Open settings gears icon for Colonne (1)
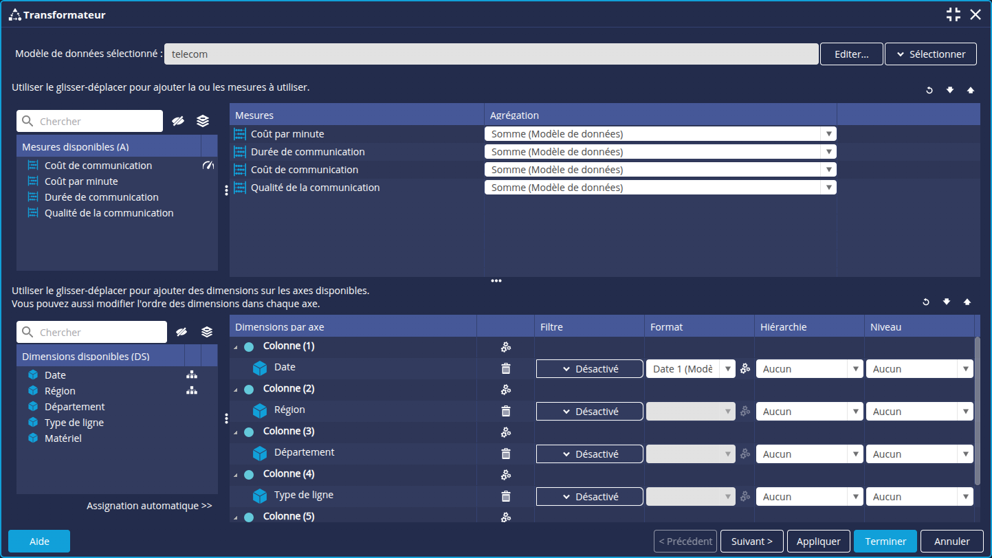The height and width of the screenshot is (558, 992). click(x=506, y=347)
